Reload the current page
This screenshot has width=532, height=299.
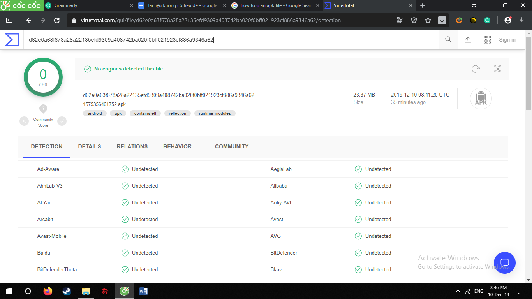(x=57, y=20)
